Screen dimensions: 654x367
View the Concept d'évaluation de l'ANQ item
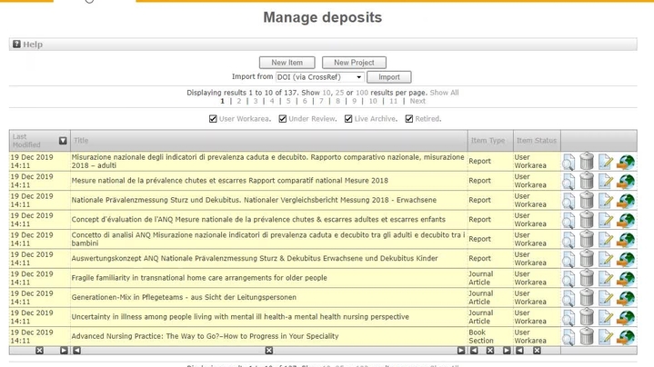(568, 221)
